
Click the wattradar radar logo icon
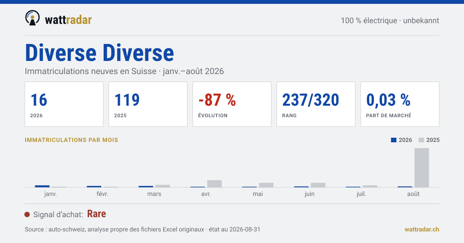(32, 18)
